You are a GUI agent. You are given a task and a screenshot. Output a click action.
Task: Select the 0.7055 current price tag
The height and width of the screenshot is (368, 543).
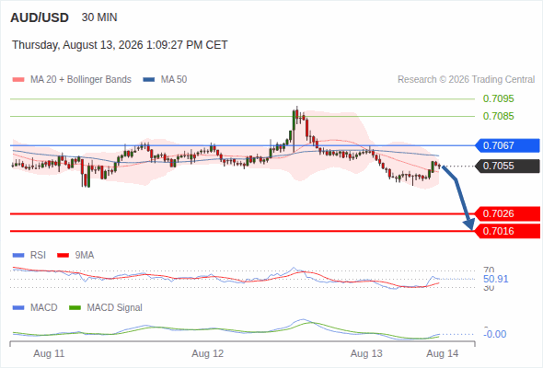point(506,166)
